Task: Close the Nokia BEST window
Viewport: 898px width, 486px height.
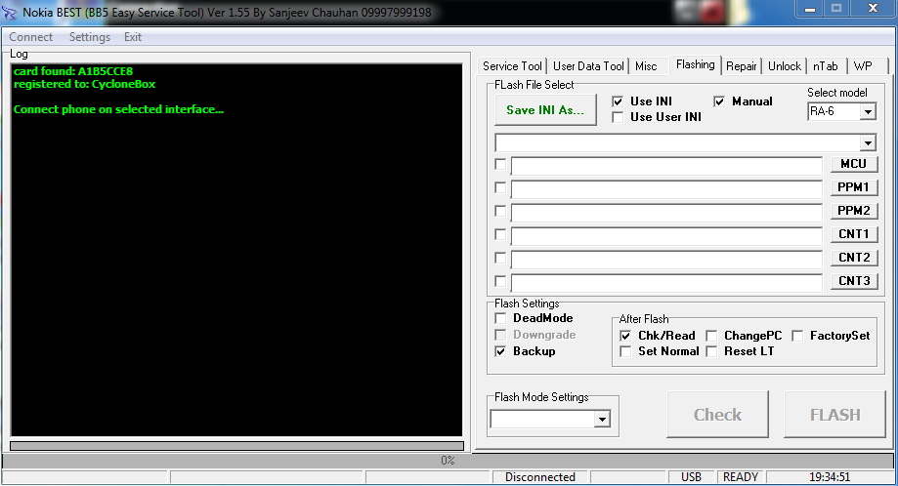Action: click(873, 9)
